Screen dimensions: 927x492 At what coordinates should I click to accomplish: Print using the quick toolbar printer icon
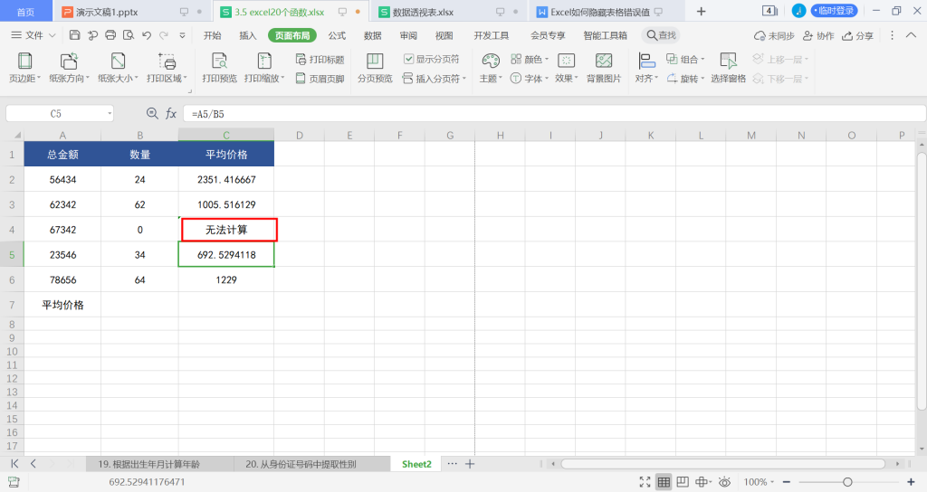coord(110,35)
